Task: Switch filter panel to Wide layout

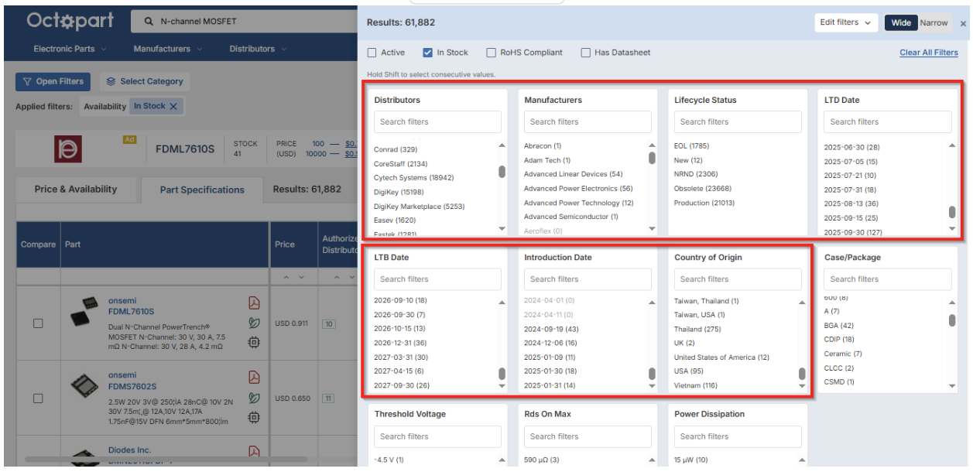Action: pos(901,22)
